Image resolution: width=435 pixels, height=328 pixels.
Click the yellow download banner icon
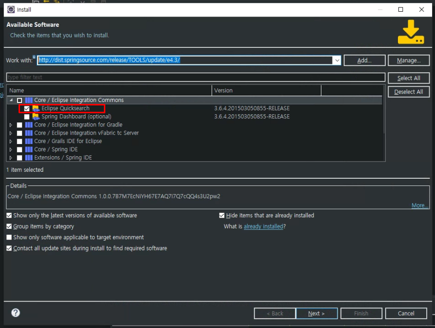tap(411, 32)
